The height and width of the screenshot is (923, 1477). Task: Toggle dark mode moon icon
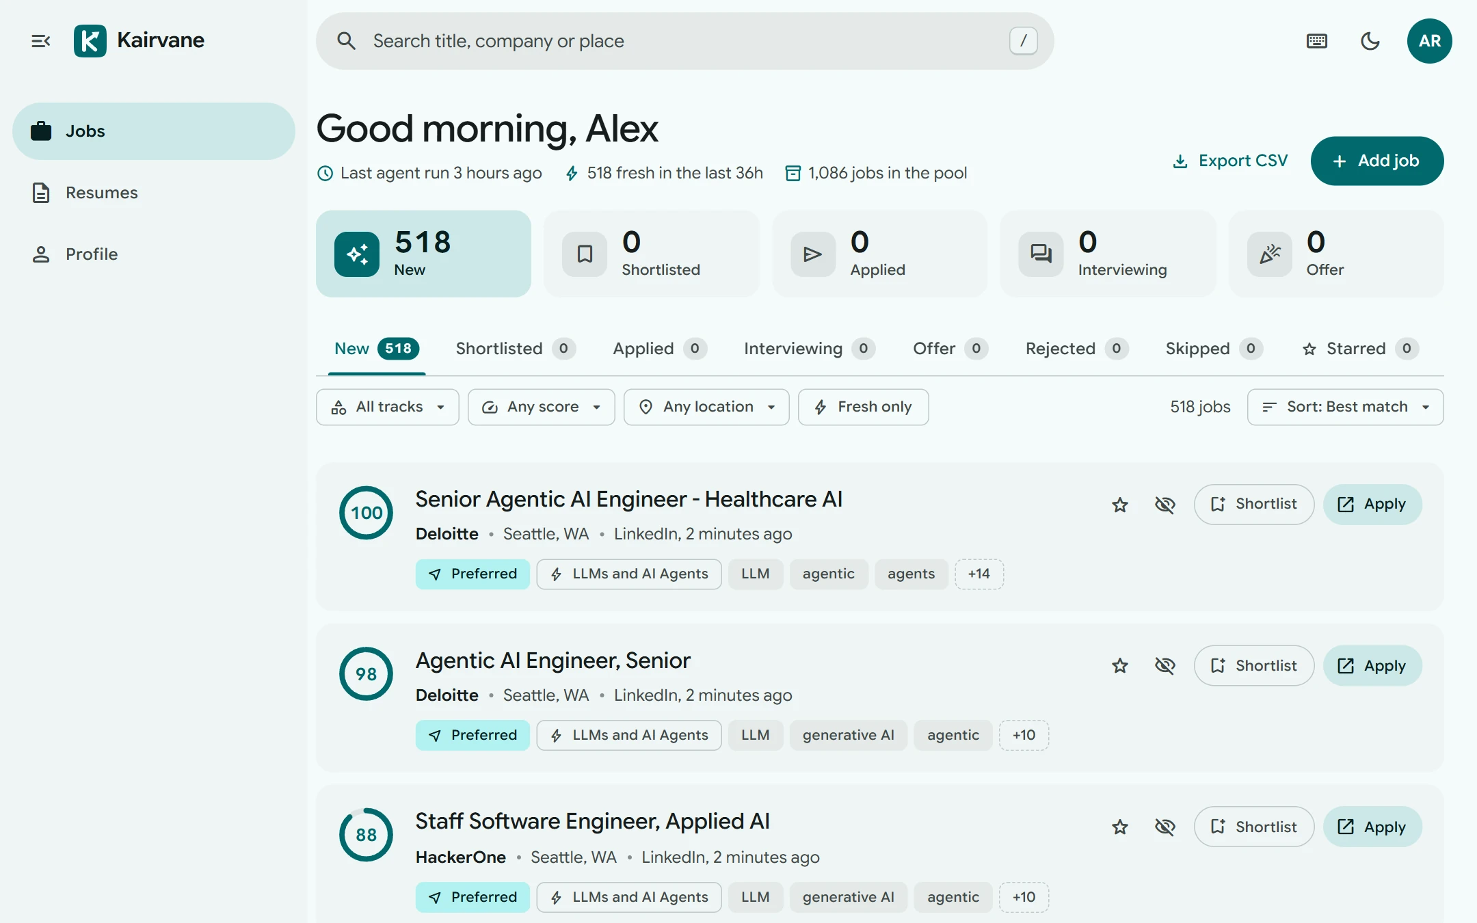(1370, 41)
